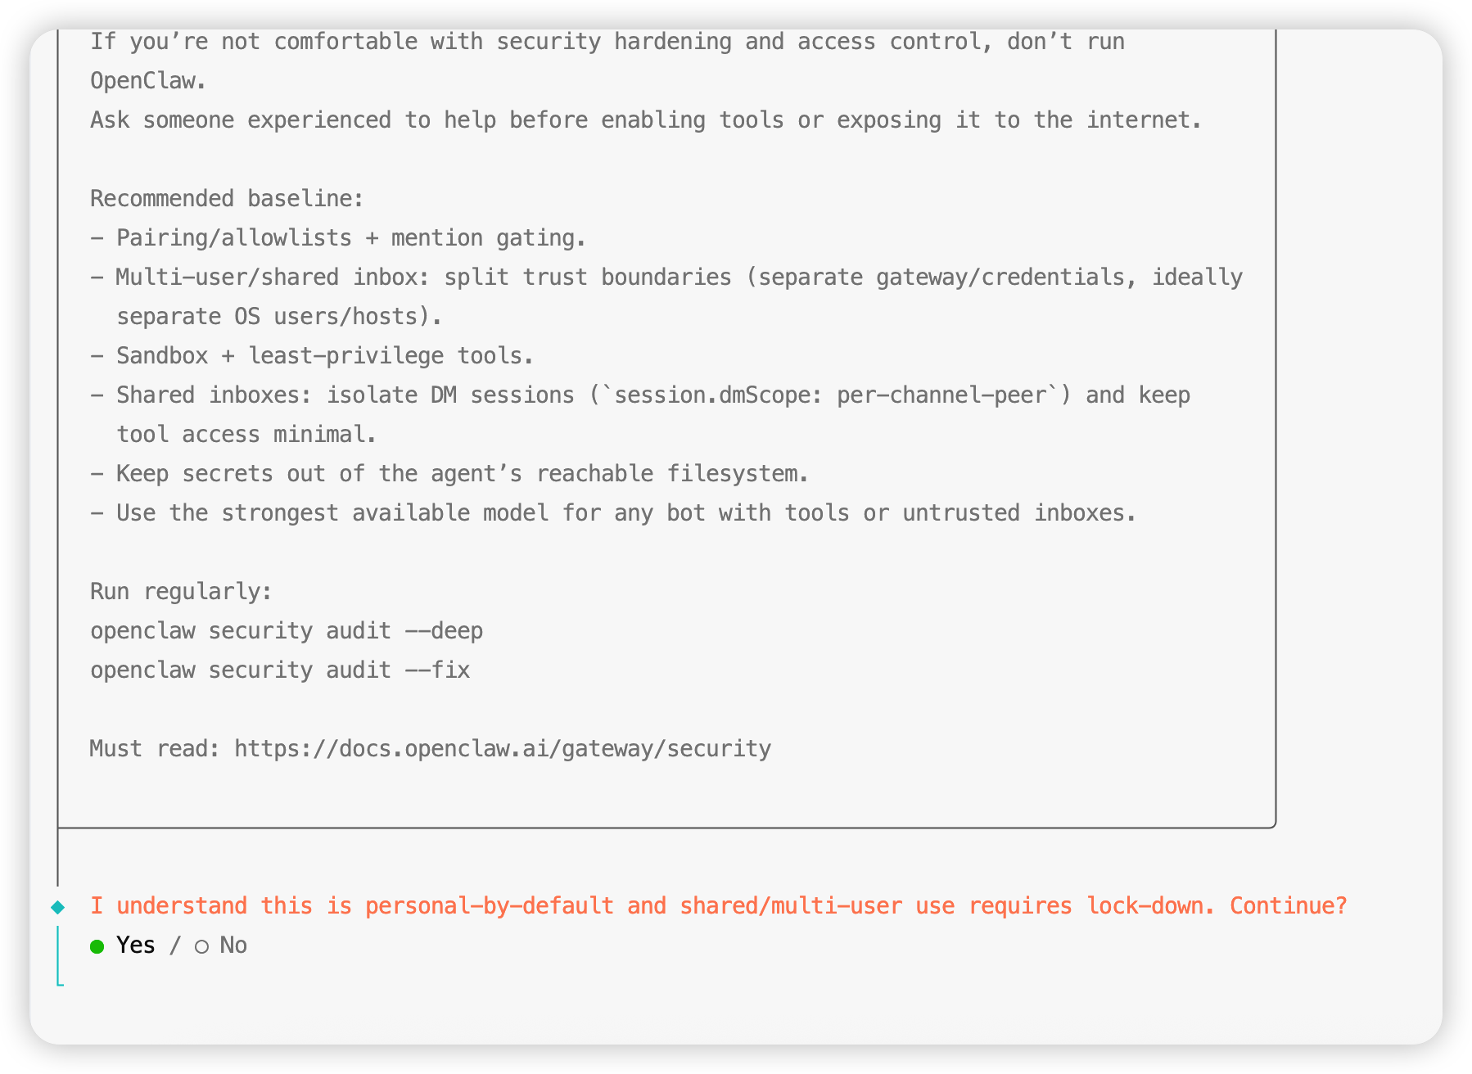The height and width of the screenshot is (1074, 1472).
Task: Select the green Yes radio dot
Action: point(97,946)
